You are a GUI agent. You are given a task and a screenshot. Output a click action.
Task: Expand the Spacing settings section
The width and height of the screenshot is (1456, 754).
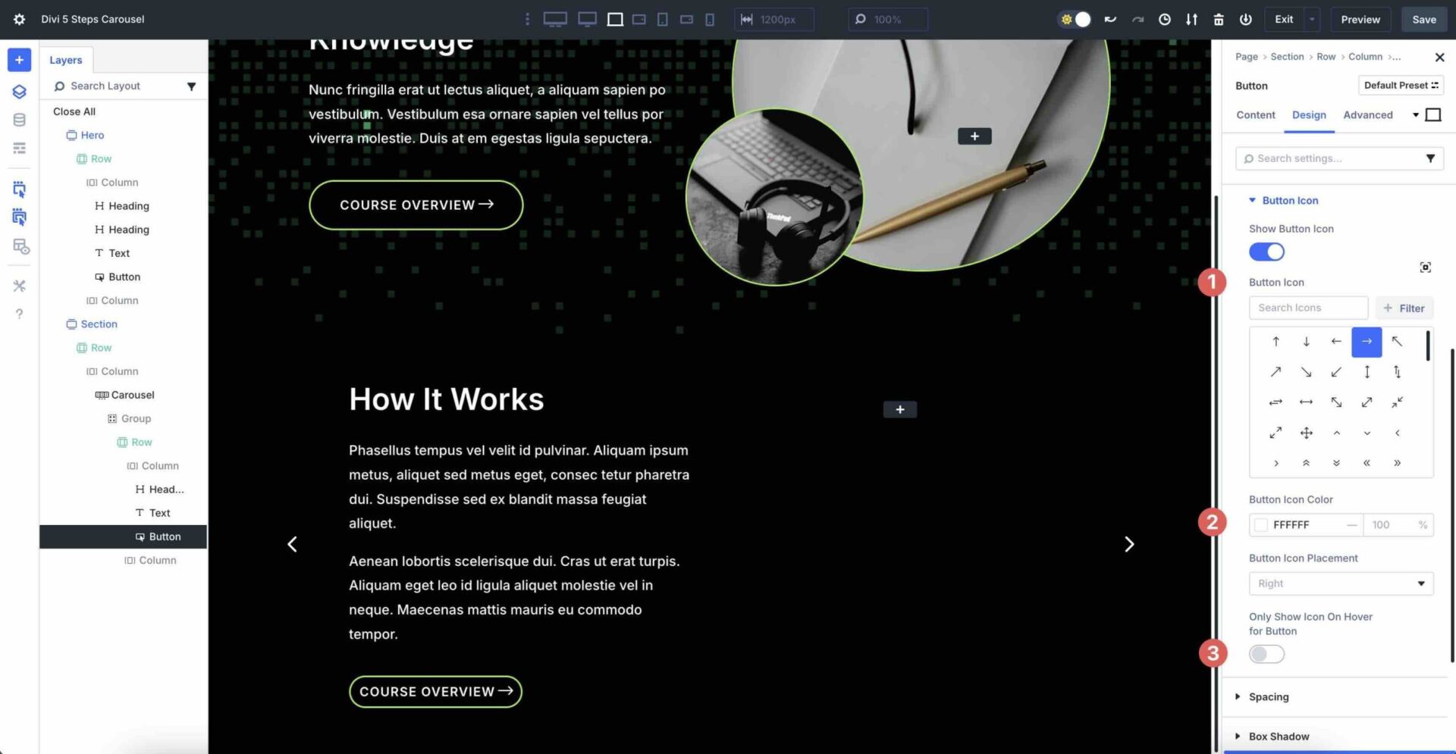1268,696
